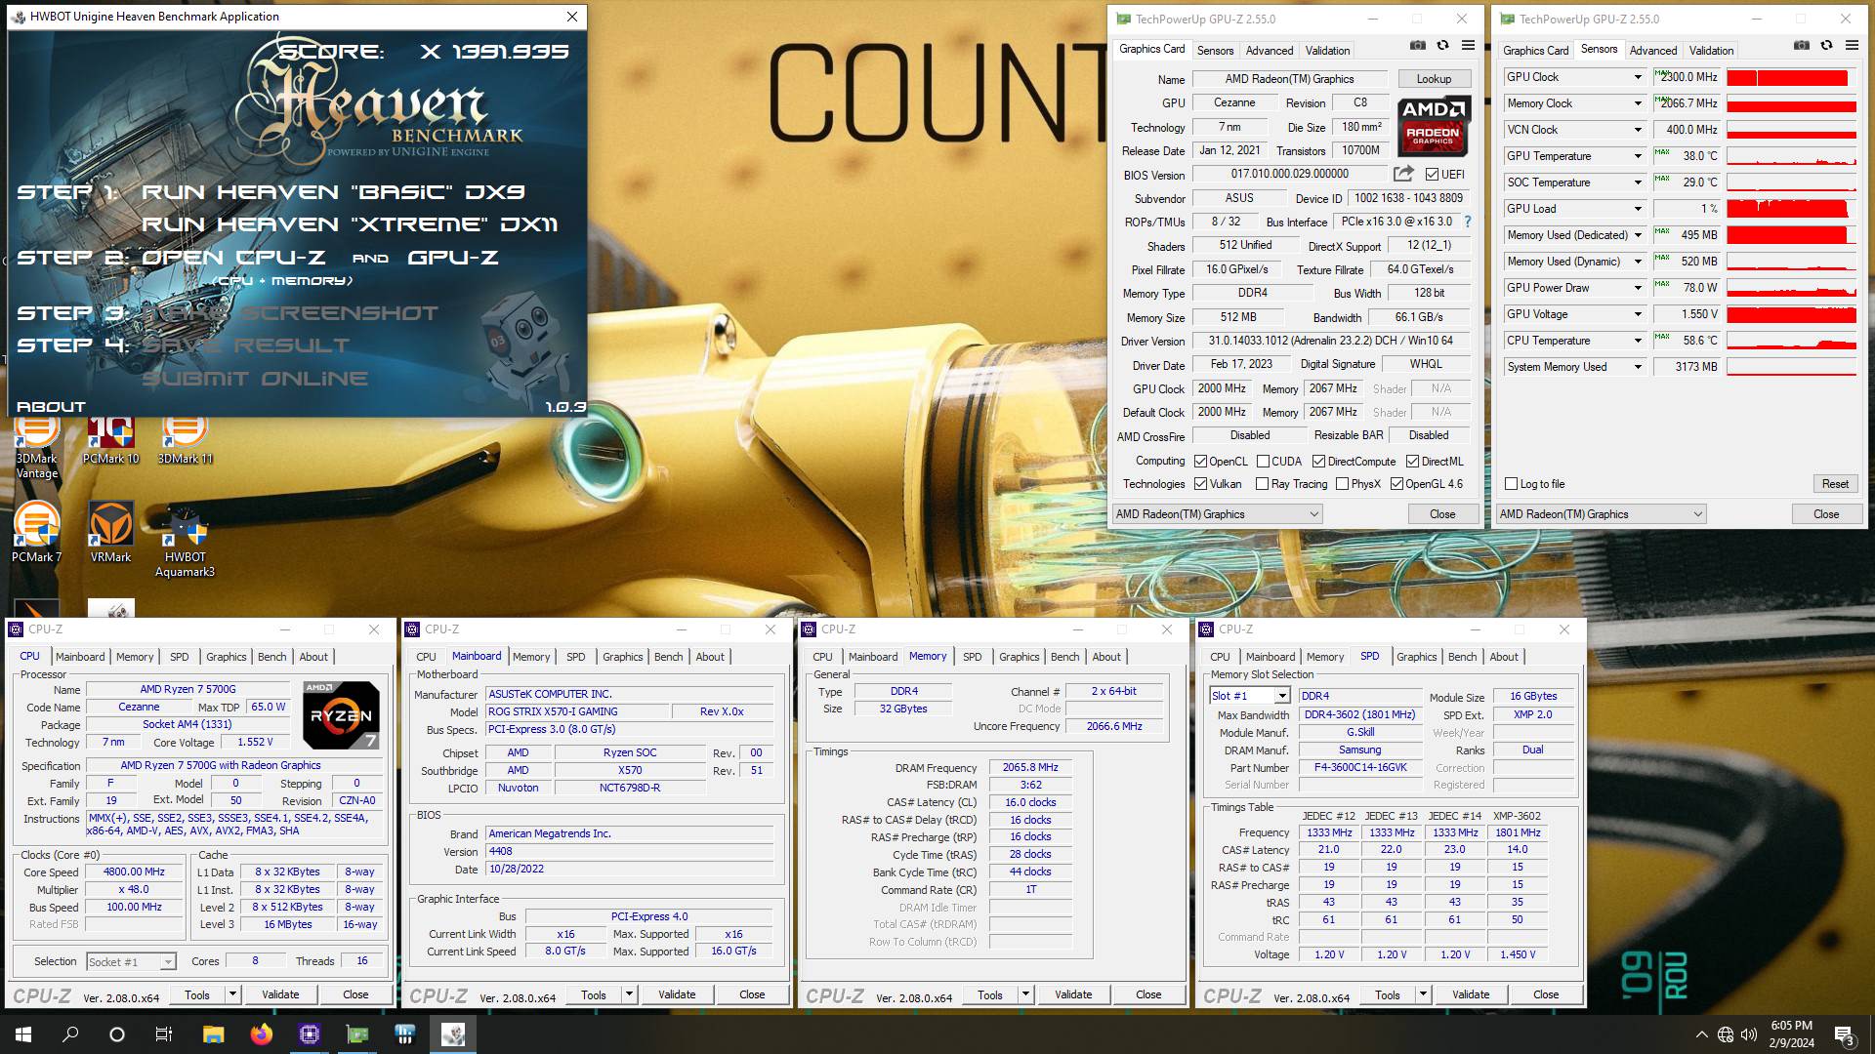Expand the GPU Clock sensor dropdown

pyautogui.click(x=1638, y=77)
